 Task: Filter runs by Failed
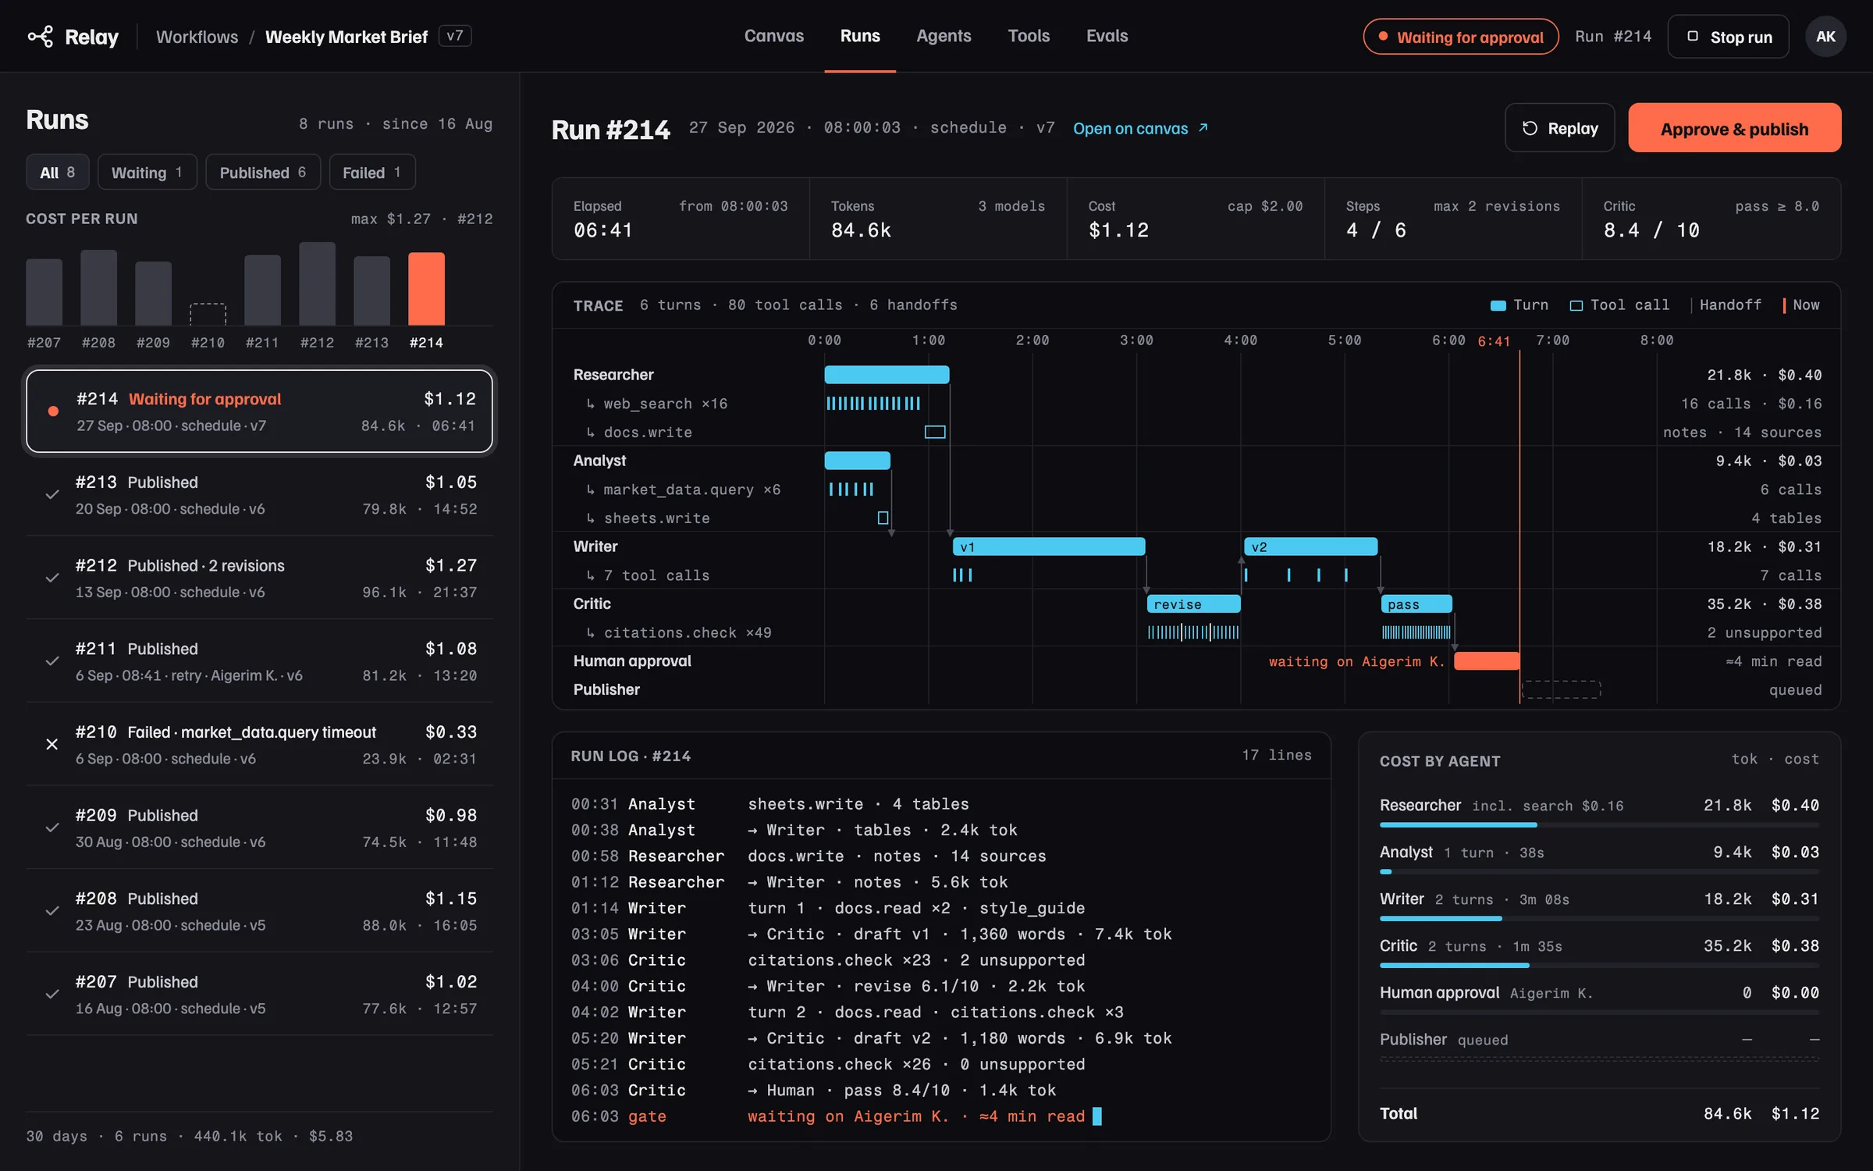[371, 173]
